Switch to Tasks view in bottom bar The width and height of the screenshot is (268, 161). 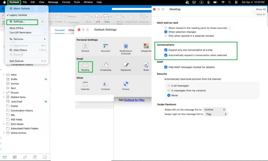35,157
